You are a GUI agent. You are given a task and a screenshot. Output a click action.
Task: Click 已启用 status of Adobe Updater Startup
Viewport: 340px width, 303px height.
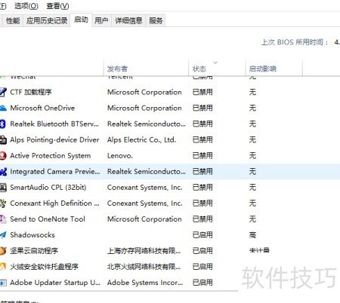202,283
